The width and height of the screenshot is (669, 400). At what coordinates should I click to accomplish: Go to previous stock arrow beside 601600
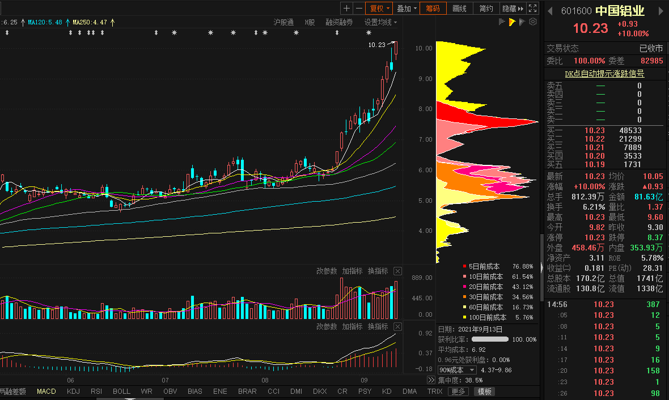pyautogui.click(x=550, y=11)
